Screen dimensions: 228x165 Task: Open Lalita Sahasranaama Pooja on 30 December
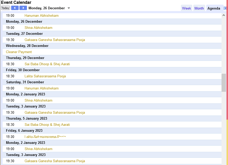[45, 76]
